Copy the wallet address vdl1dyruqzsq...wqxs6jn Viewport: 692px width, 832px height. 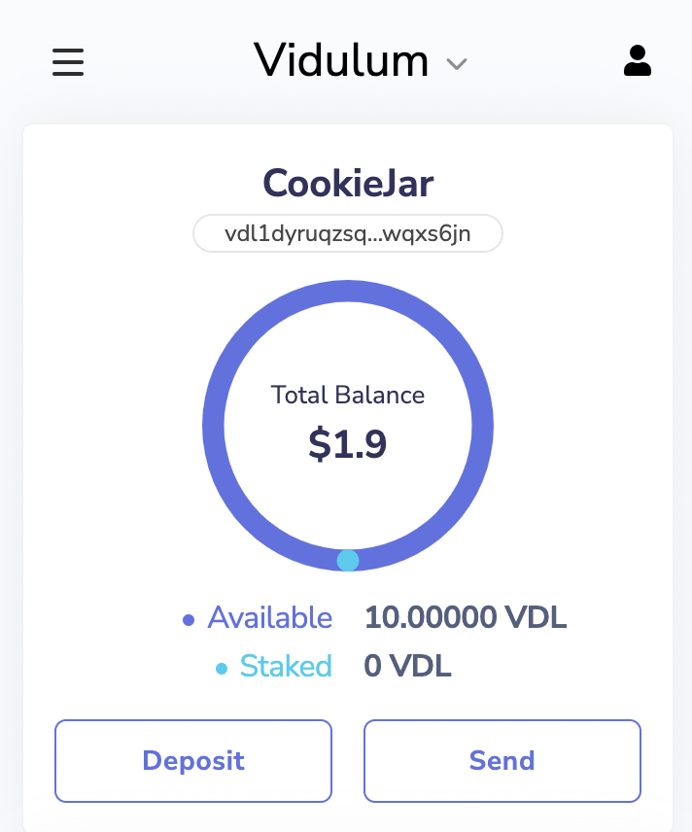(347, 233)
